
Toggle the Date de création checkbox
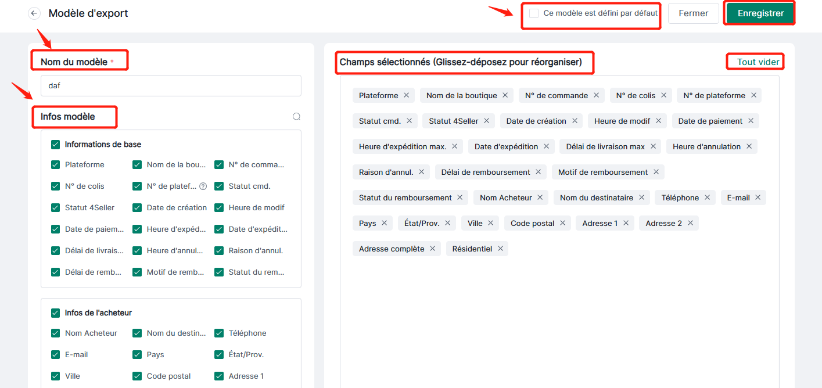(137, 208)
